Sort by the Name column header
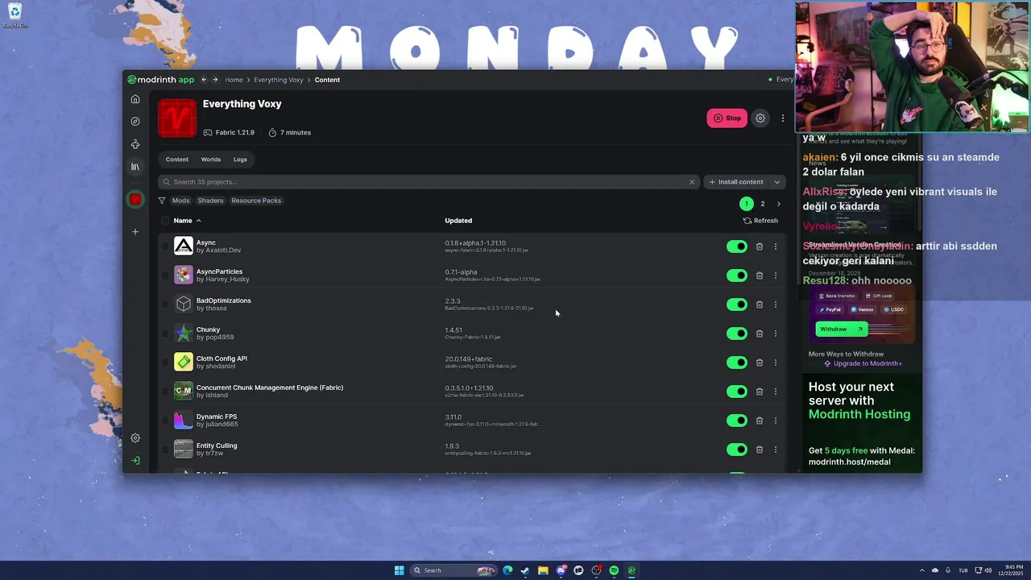Viewport: 1031px width, 580px height. pyautogui.click(x=187, y=221)
